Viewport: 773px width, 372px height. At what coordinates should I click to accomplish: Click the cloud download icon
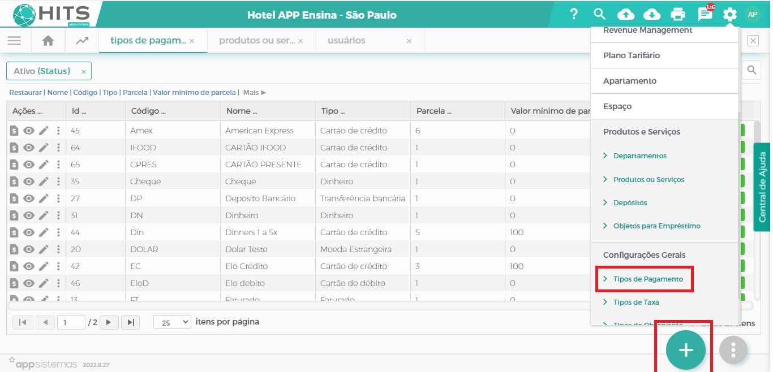click(652, 14)
